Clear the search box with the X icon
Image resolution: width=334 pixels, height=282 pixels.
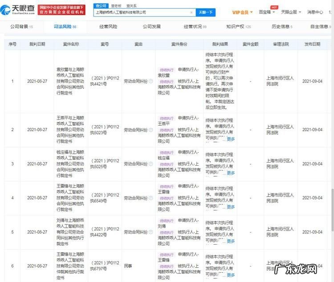[191, 12]
